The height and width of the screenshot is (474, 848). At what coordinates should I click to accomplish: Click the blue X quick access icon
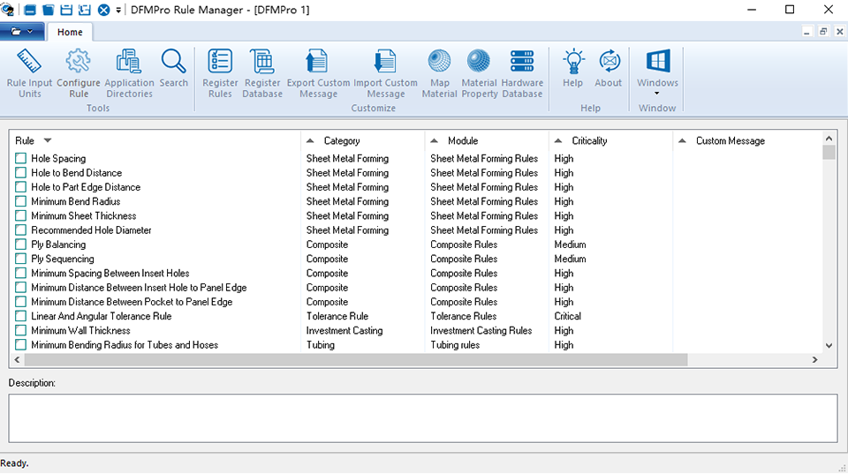point(104,10)
